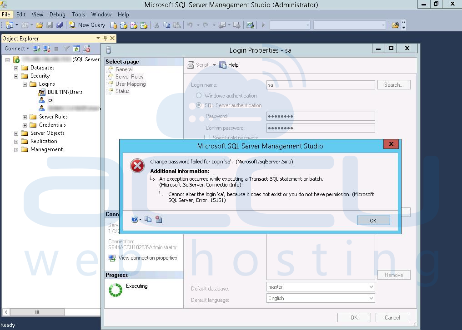Click the Open File folder toolbar icon

point(40,25)
